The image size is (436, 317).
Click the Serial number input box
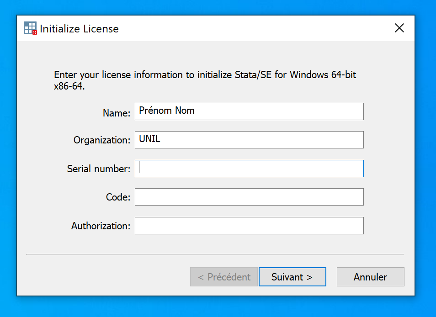click(x=249, y=169)
